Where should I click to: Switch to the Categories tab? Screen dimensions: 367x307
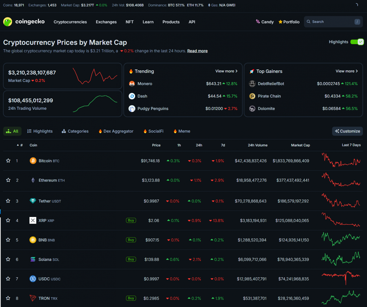point(75,131)
